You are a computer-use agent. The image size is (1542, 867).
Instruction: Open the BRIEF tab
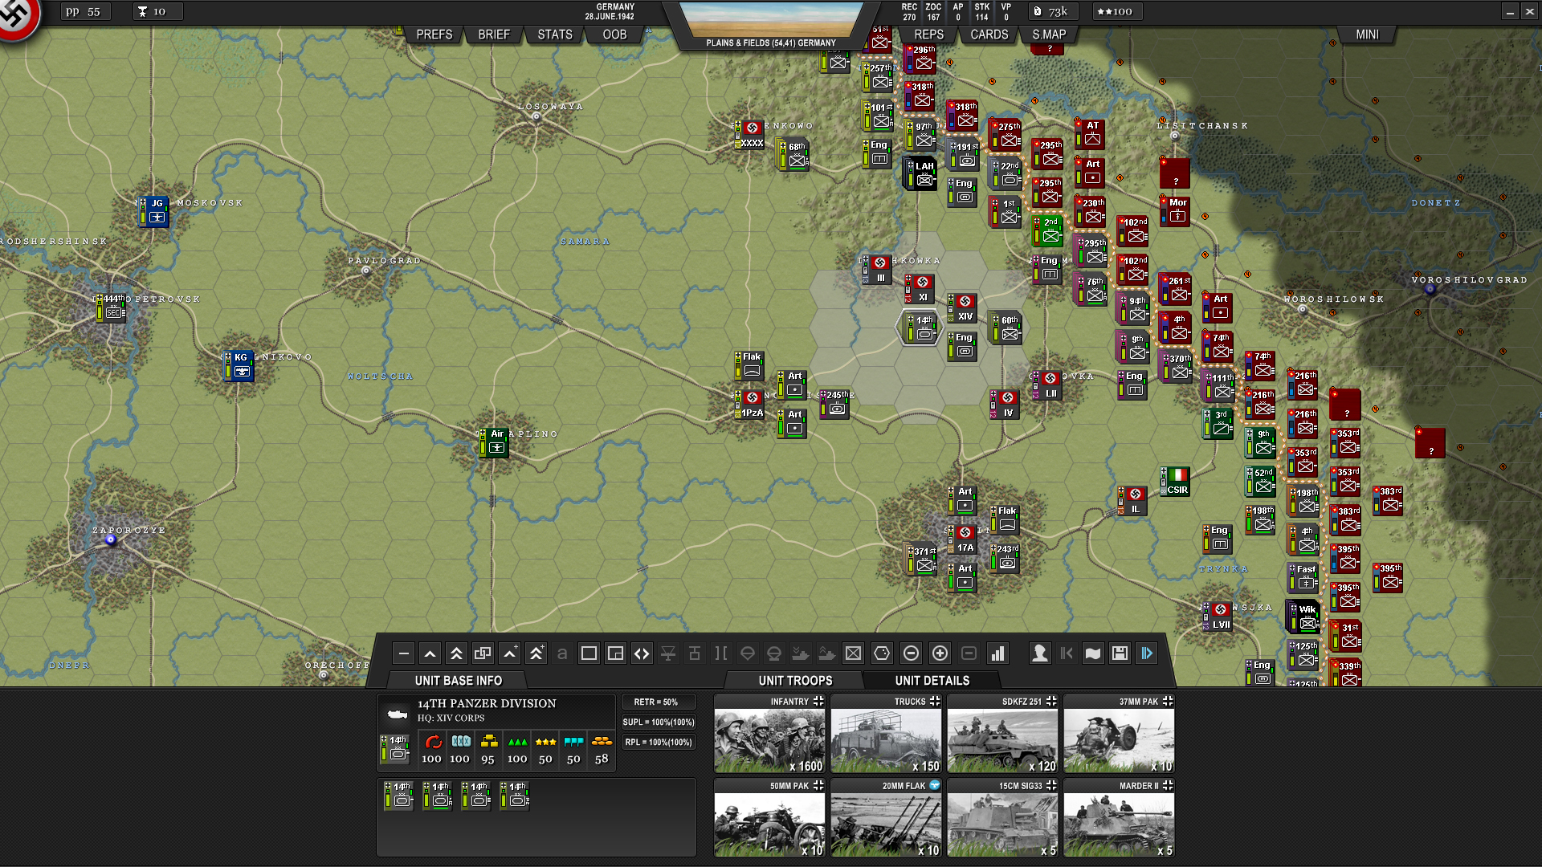click(x=494, y=35)
